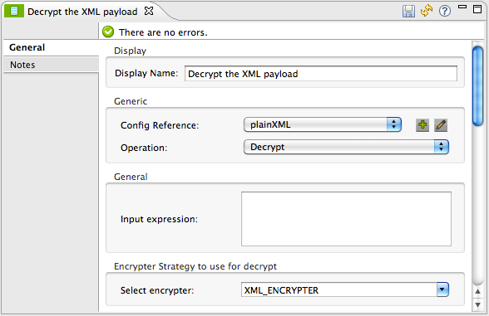
Task: Click the 'There are no errors.' message
Action: (163, 32)
